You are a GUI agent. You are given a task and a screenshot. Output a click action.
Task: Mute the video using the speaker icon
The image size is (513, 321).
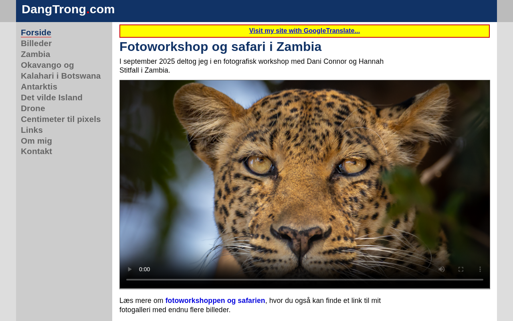click(x=441, y=269)
